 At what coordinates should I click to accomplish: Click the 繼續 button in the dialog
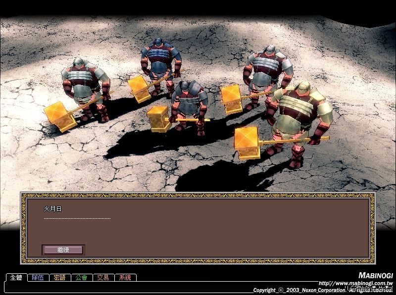63,250
